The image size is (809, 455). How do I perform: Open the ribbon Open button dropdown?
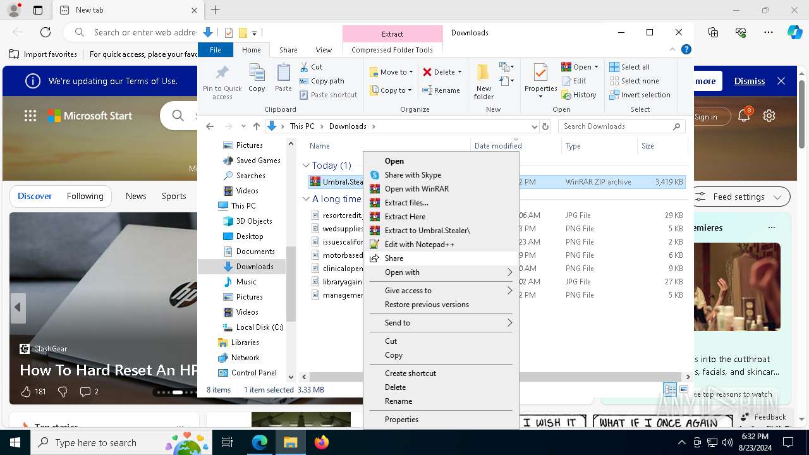[x=596, y=67]
